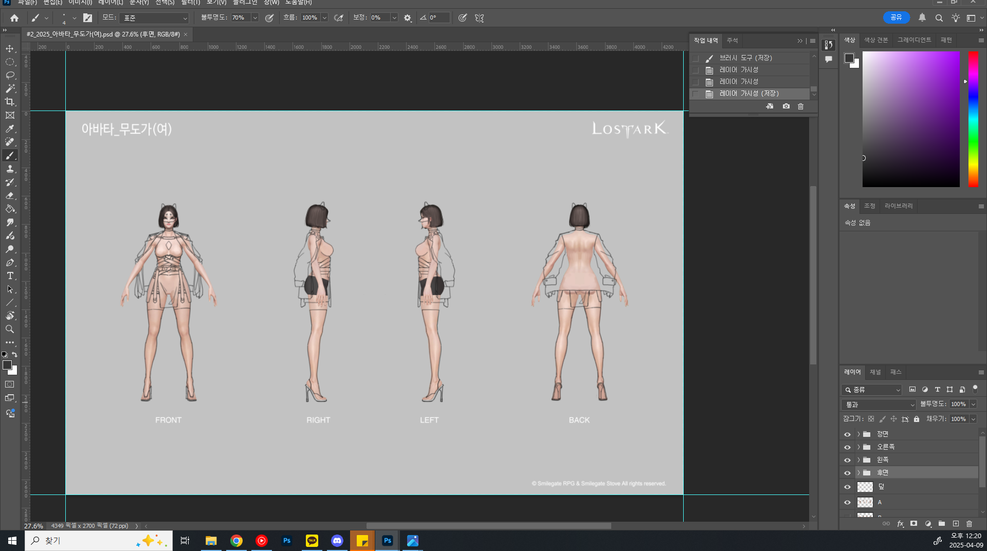Screen dimensions: 987x551
Task: Expand the 오른쪽 layer group
Action: (858, 447)
